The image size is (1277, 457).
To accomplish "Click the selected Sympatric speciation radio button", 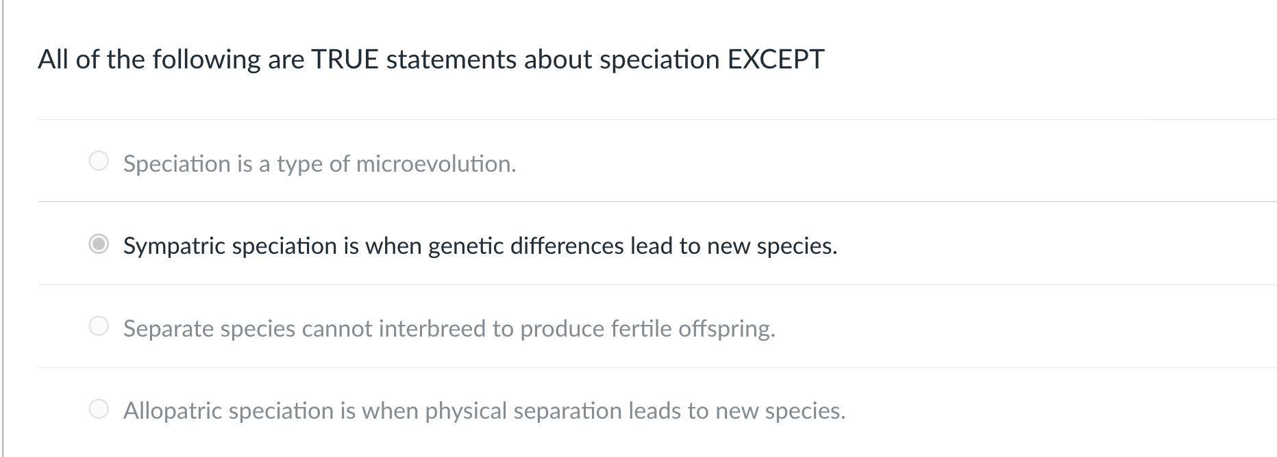I will coord(99,244).
